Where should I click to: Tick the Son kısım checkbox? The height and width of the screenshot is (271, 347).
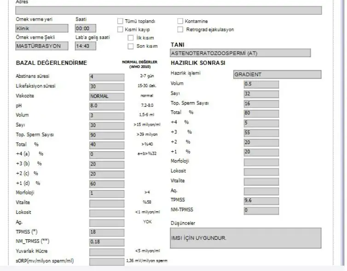click(x=131, y=46)
